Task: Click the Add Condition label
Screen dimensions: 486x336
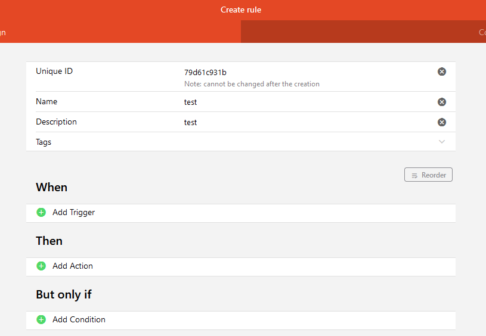Action: tap(79, 319)
